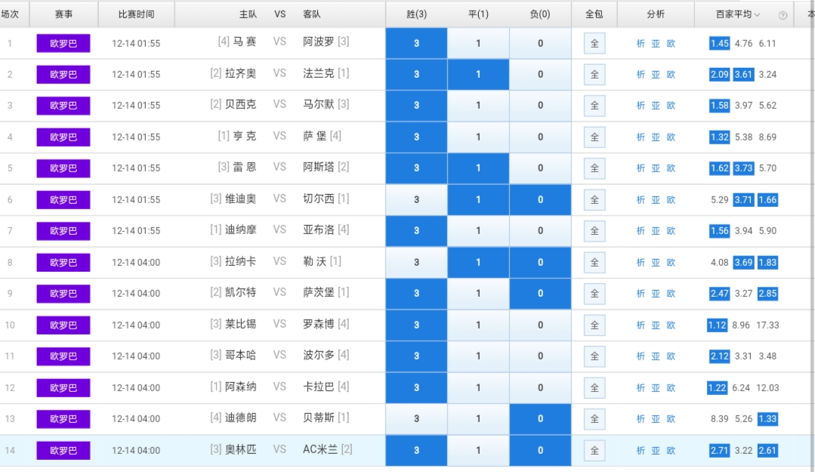Toggle win (3) for 马赛 vs 阿波罗

click(x=416, y=43)
